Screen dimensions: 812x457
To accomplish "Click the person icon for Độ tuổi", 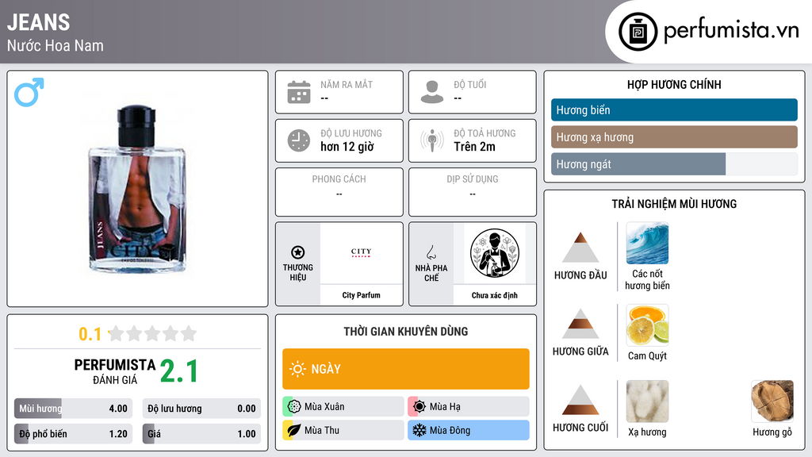I will coord(432,92).
